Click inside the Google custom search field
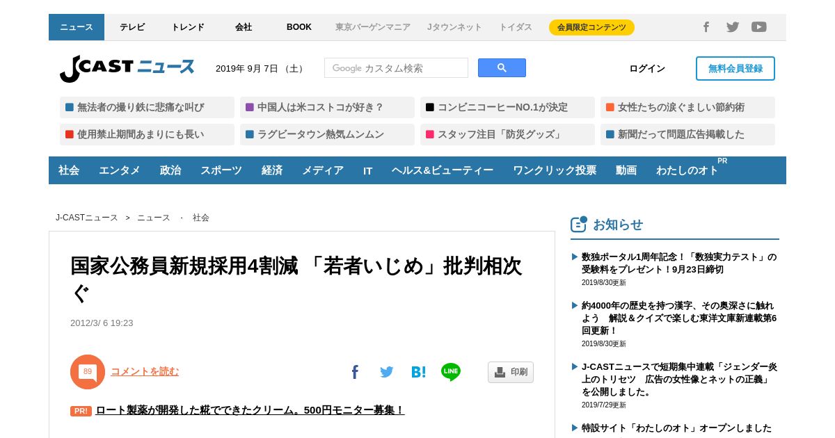Image resolution: width=835 pixels, height=438 pixels. pos(396,68)
